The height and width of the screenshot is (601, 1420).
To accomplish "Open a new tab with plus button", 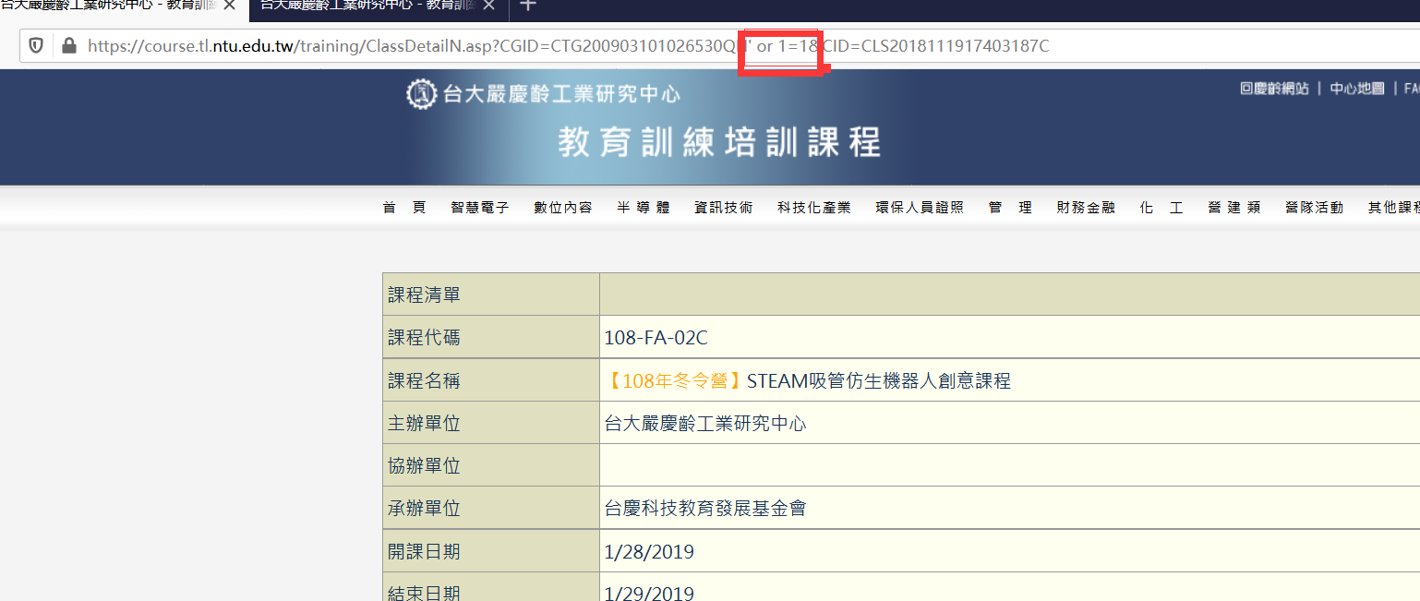I will [x=527, y=5].
